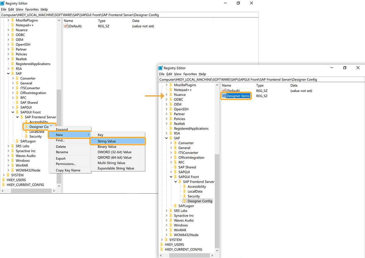Select New in the context menu
The width and height of the screenshot is (365, 258).
[70, 135]
